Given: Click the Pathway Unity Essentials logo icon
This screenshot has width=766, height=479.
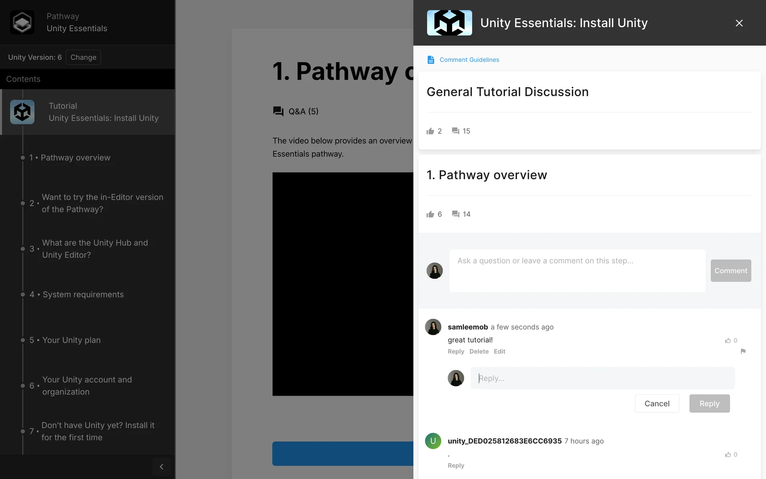Looking at the screenshot, I should (22, 22).
